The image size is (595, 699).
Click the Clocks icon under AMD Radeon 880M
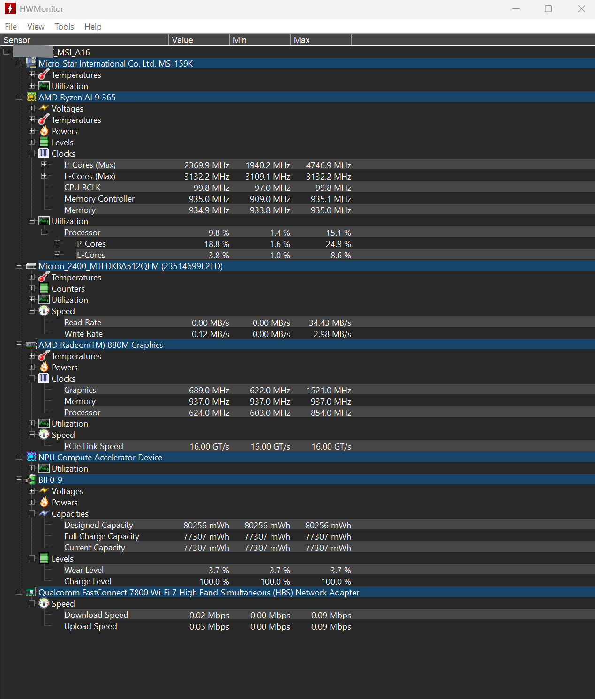click(x=44, y=378)
